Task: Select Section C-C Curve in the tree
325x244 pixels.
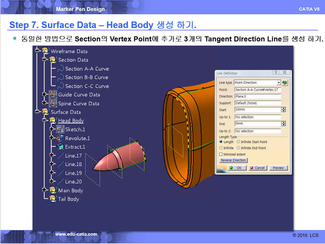Action: (x=87, y=86)
